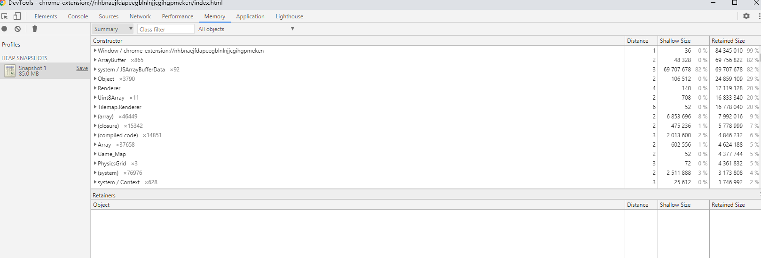Save Snapshot 1 via Save link
761x258 pixels.
tap(82, 68)
